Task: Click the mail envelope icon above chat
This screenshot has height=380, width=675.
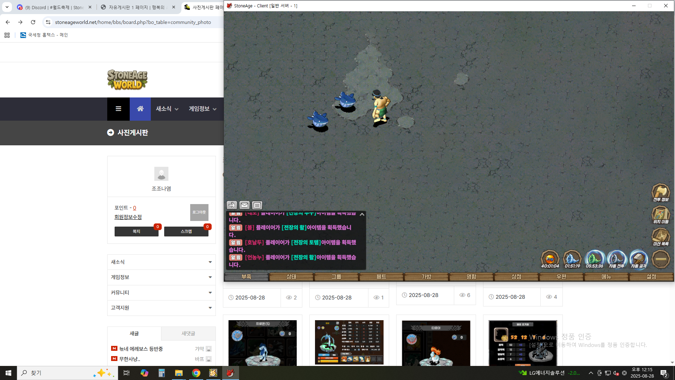Action: (x=244, y=205)
